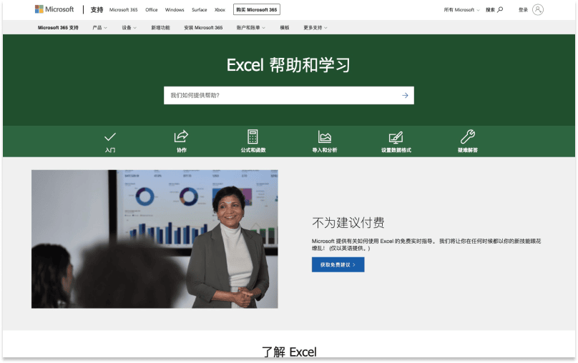Open 安装 Microsoft 365 link

[x=203, y=28]
